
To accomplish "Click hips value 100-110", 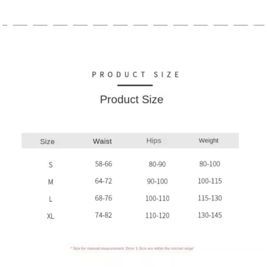I will click(158, 199).
